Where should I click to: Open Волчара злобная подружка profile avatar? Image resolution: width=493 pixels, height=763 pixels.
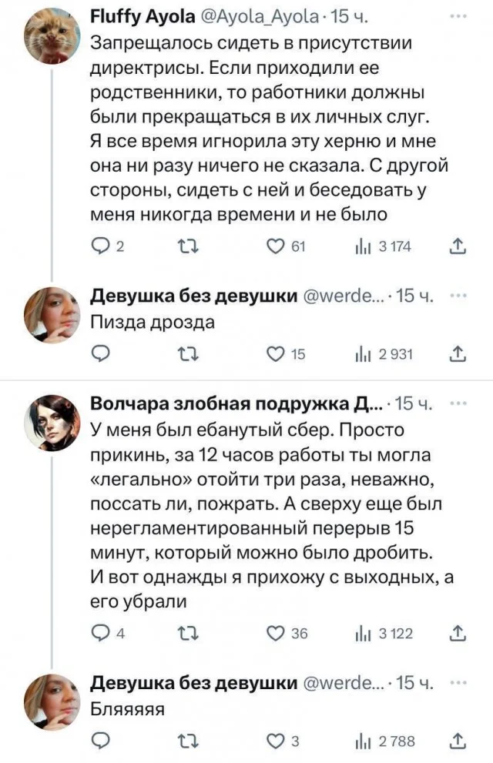point(52,422)
